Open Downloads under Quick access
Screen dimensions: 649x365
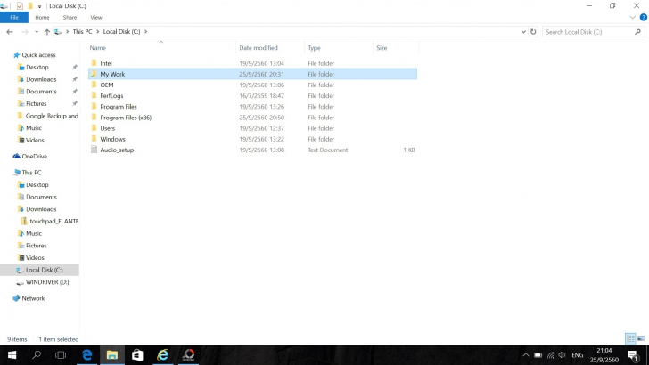click(x=41, y=79)
